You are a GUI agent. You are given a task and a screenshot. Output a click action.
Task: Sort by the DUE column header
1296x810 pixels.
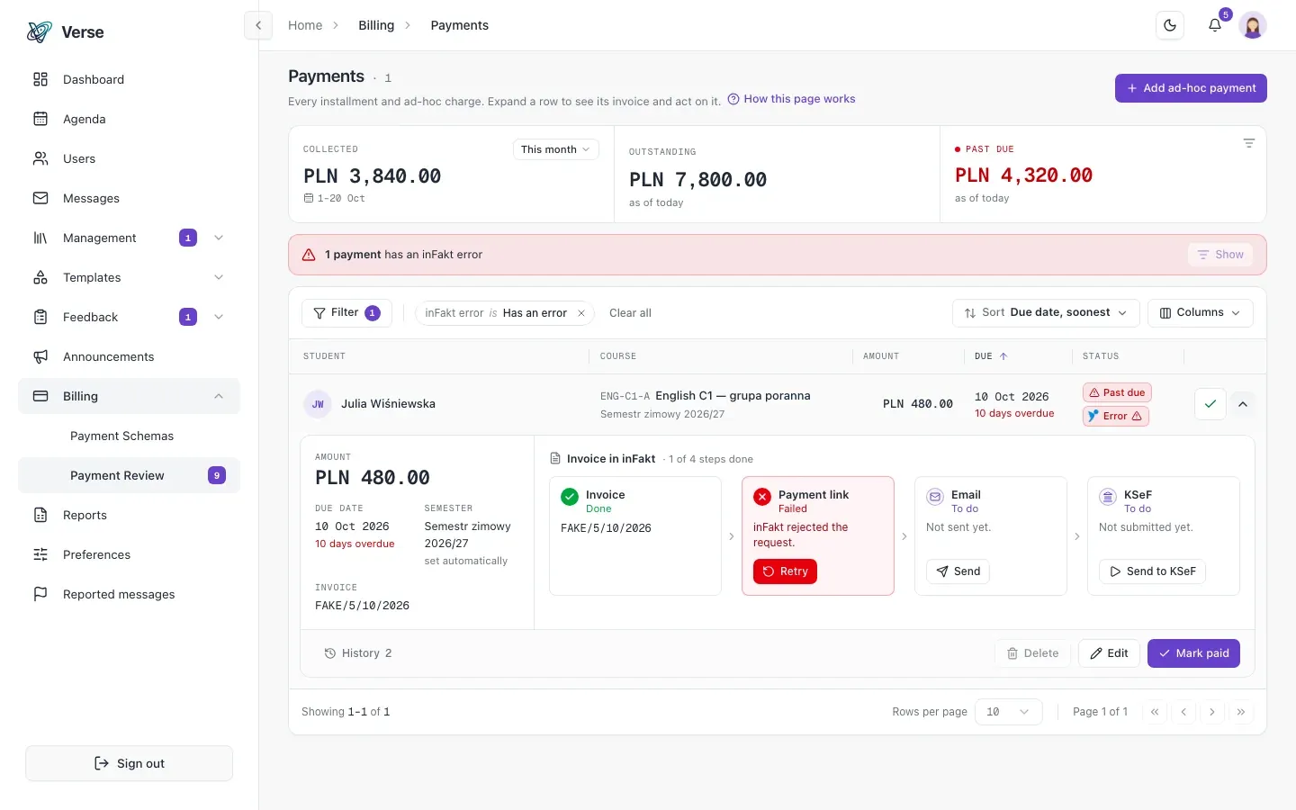(991, 356)
